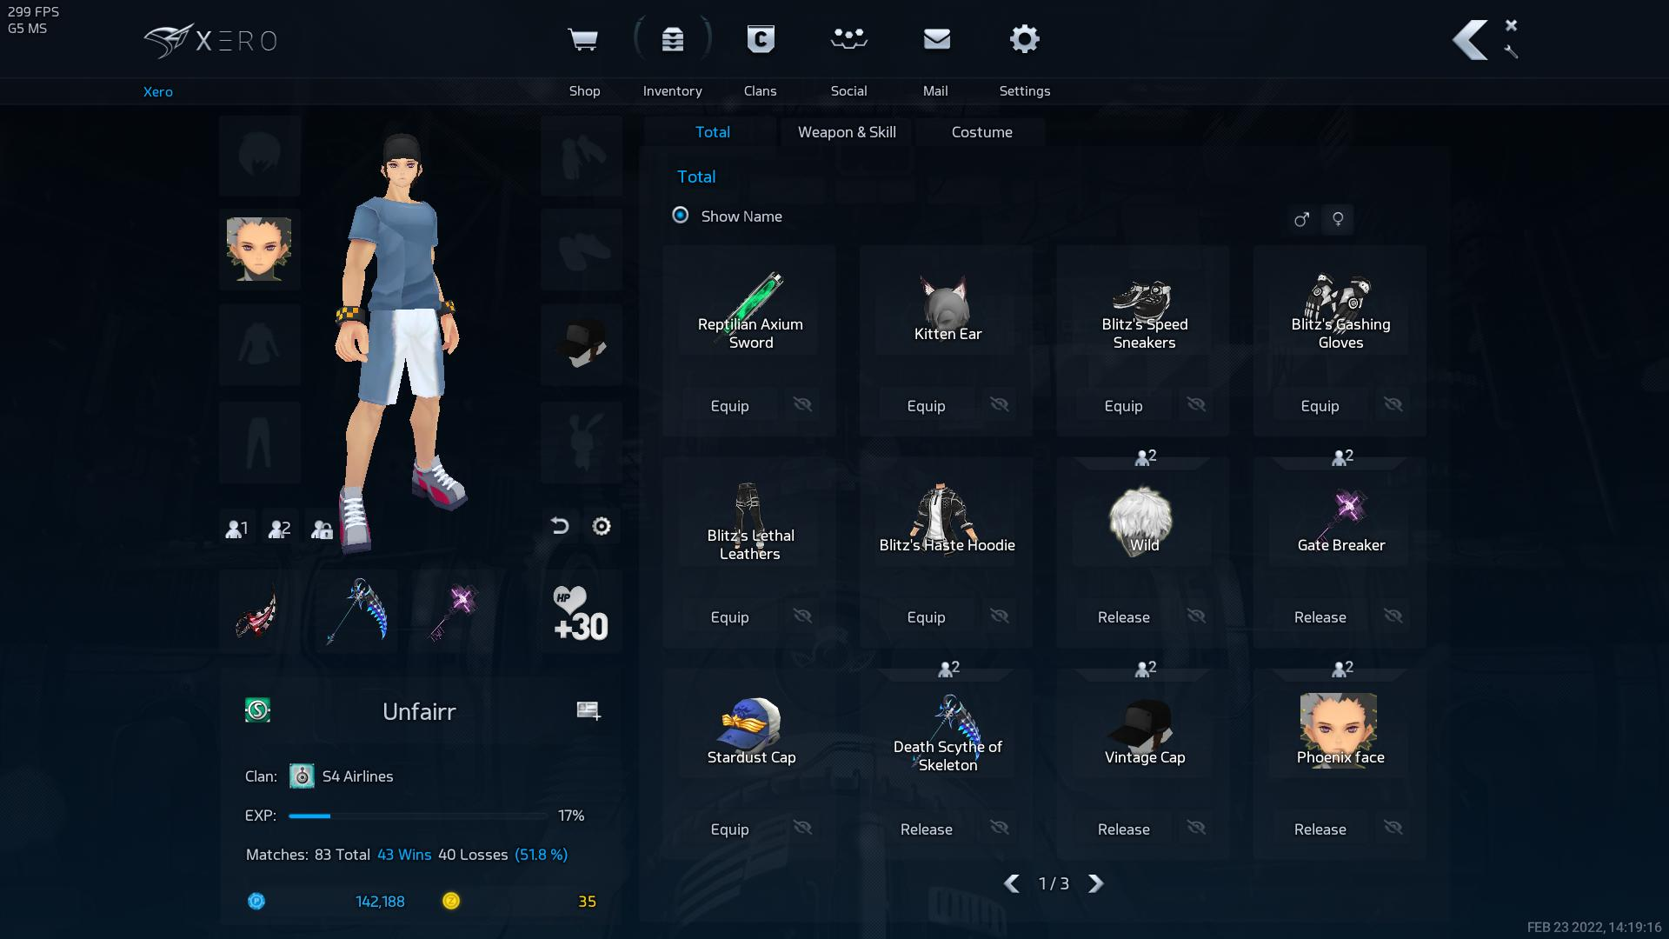
Task: Click the reset rotation arrow under character
Action: 560,526
